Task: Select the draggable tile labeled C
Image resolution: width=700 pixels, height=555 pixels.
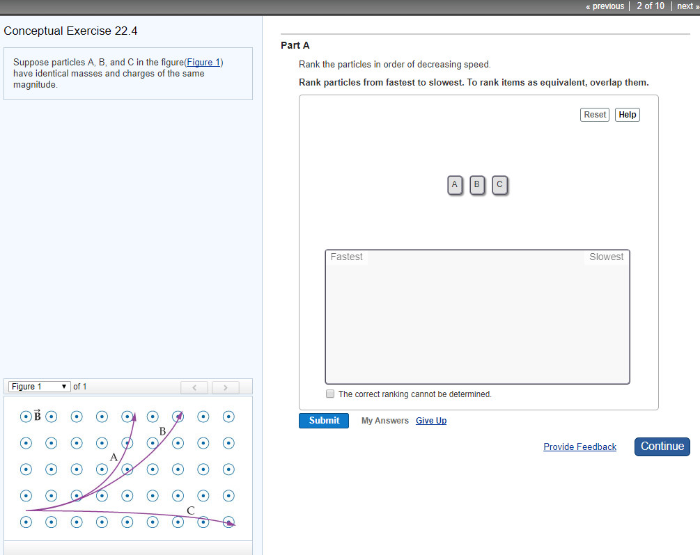Action: [499, 185]
